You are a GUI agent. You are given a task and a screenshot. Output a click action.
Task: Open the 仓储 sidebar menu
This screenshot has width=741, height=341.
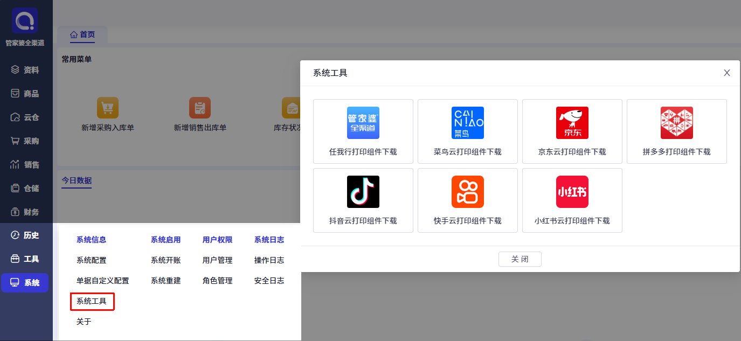[x=25, y=189]
